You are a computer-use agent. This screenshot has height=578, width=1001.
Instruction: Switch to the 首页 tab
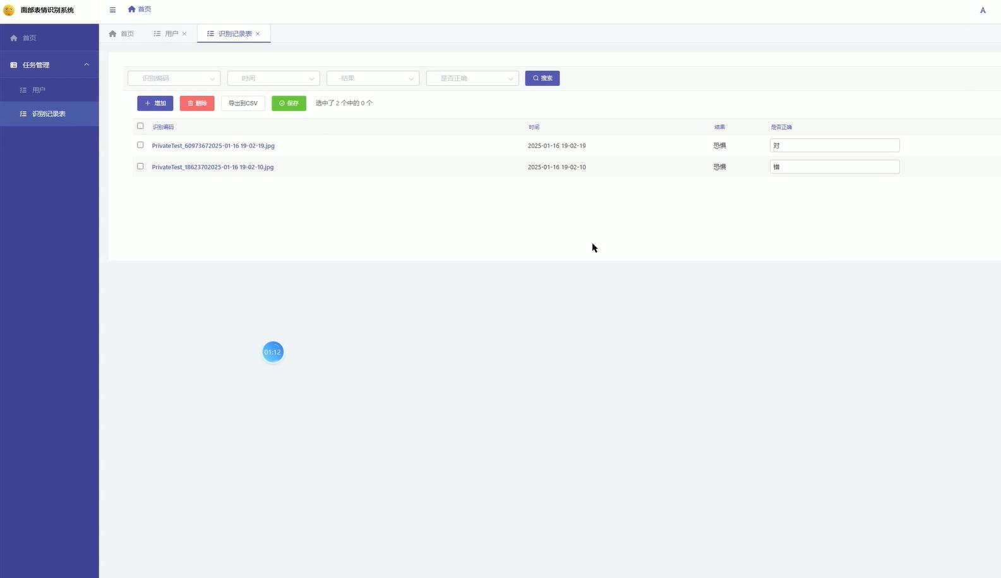click(121, 34)
